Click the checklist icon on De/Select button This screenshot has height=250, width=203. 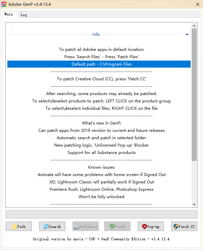pos(76,227)
